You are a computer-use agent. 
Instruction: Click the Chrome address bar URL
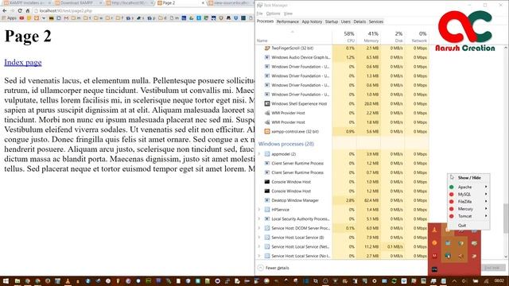pos(66,10)
